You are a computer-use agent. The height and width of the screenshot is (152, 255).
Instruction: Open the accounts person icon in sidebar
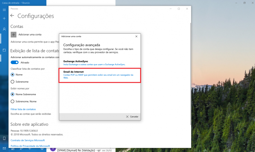tap(4, 29)
